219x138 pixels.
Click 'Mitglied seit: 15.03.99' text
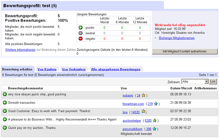click(x=170, y=29)
